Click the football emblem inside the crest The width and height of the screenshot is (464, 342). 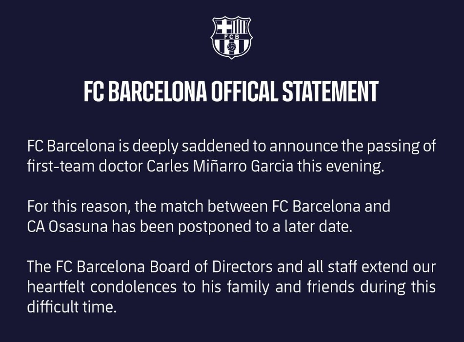click(231, 47)
